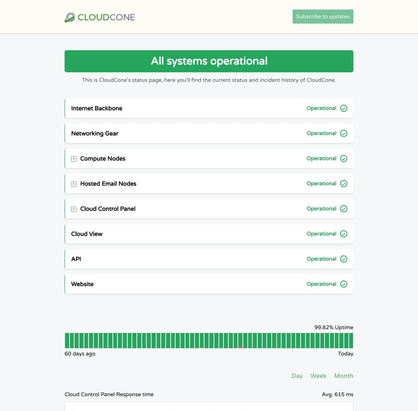Switch the response chart to Week
The image size is (418, 411).
click(x=318, y=376)
